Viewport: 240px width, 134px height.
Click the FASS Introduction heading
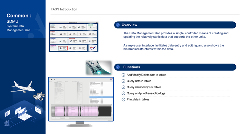coord(64,9)
